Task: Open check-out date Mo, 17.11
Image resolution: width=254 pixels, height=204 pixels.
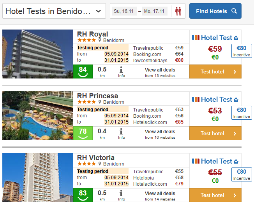Action: 155,11
